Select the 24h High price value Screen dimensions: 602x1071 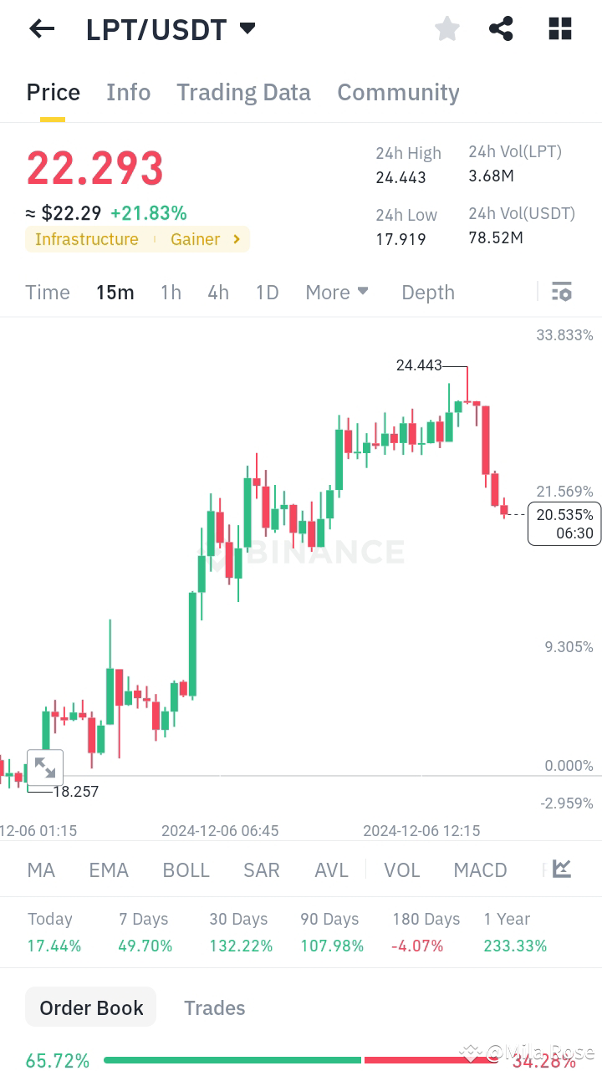[x=402, y=177]
